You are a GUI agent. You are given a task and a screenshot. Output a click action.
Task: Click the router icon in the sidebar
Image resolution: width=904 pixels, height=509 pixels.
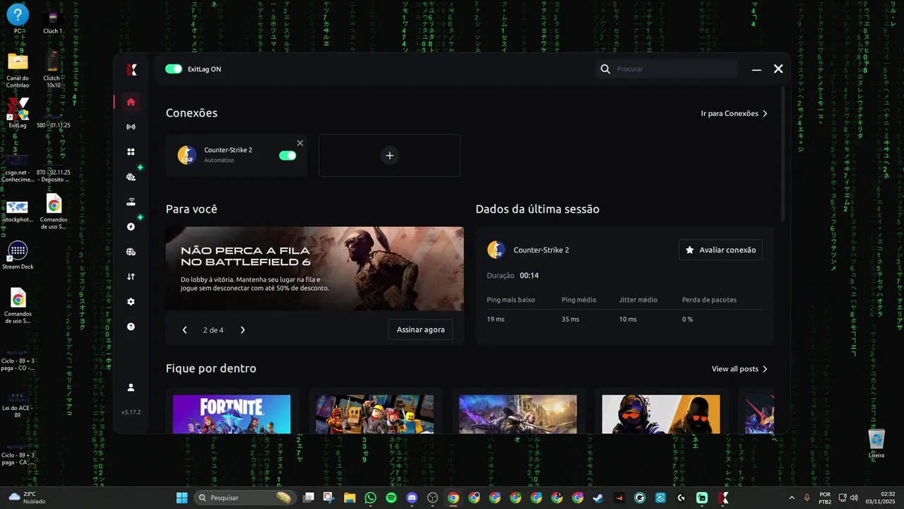[x=131, y=202]
